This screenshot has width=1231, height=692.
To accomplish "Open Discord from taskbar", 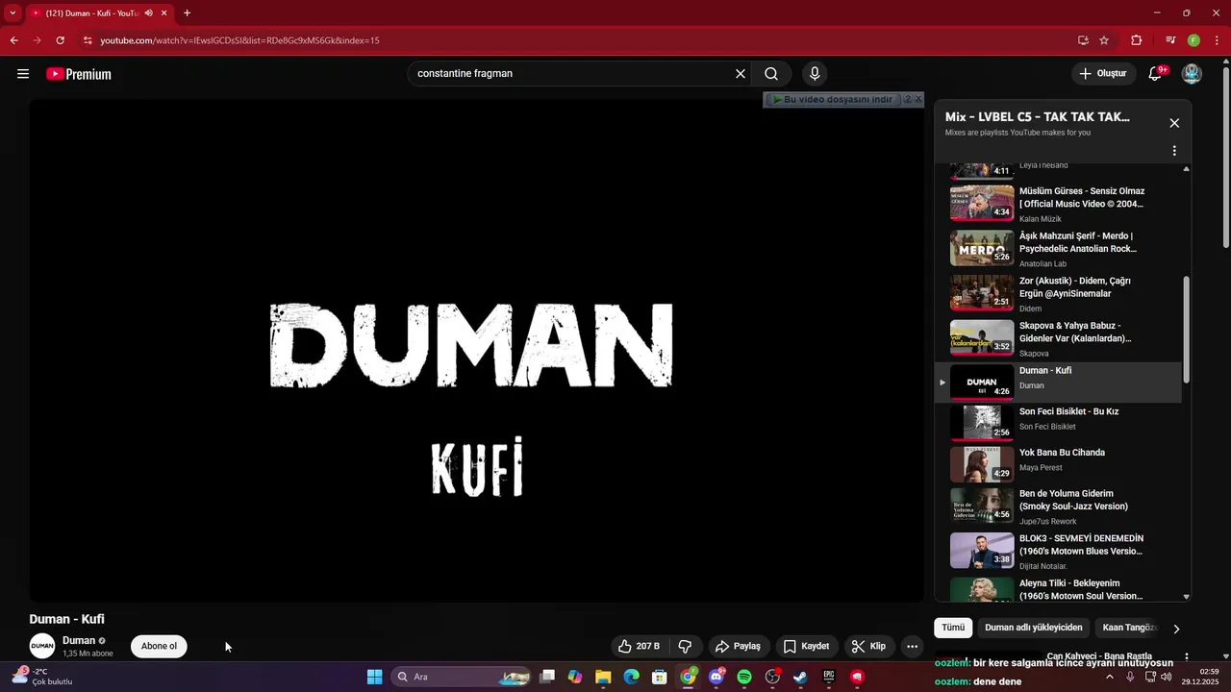I will tap(716, 677).
